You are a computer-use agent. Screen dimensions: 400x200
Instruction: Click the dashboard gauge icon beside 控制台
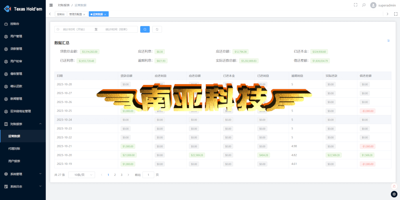pos(6,24)
